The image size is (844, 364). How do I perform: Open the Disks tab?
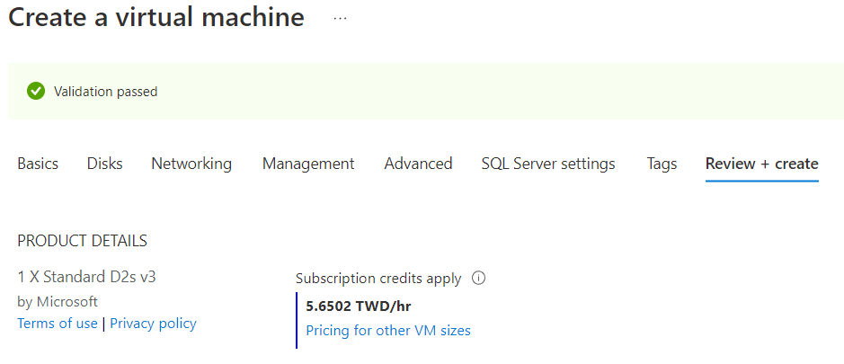pyautogui.click(x=105, y=164)
